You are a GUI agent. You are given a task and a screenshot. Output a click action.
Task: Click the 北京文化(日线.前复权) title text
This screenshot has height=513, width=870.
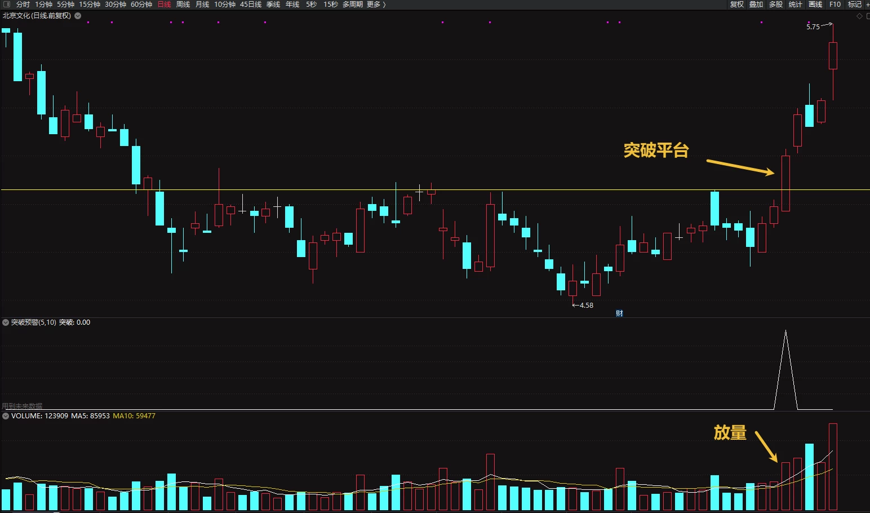coord(37,16)
